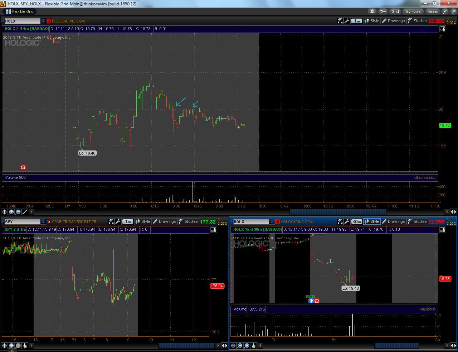Open the SPY symbol dropdown arrow

43,222
